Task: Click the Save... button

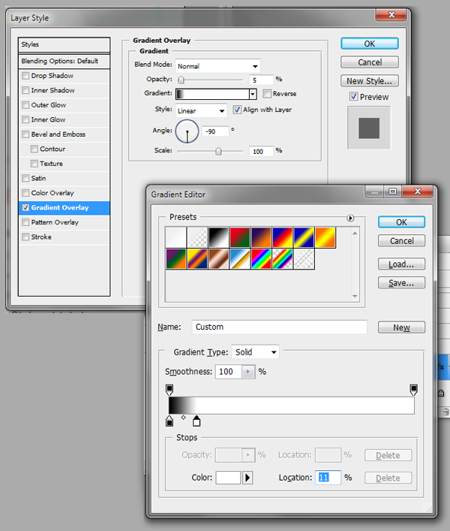Action: (x=401, y=282)
